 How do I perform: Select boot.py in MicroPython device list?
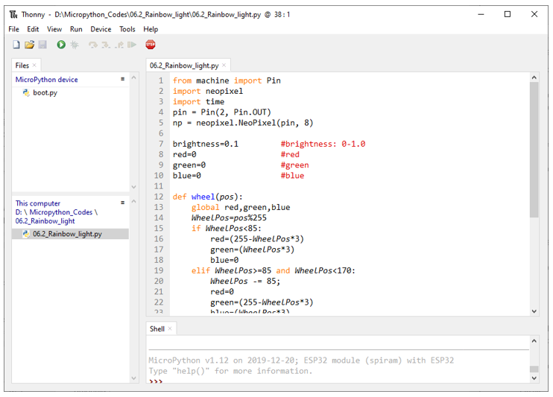[x=45, y=92]
